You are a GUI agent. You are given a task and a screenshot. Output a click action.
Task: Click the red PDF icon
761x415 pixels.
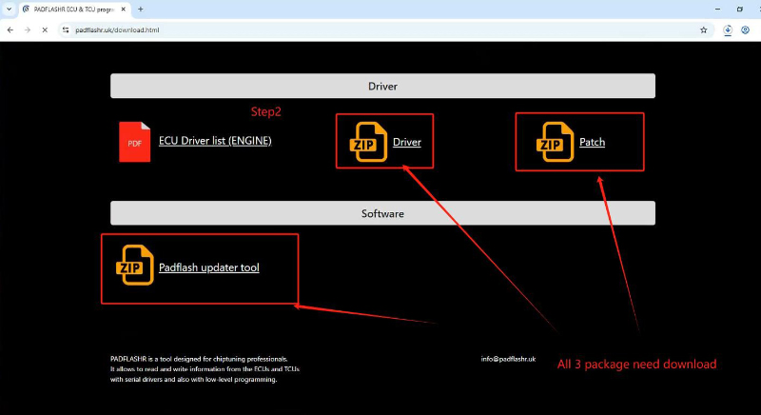pos(134,142)
